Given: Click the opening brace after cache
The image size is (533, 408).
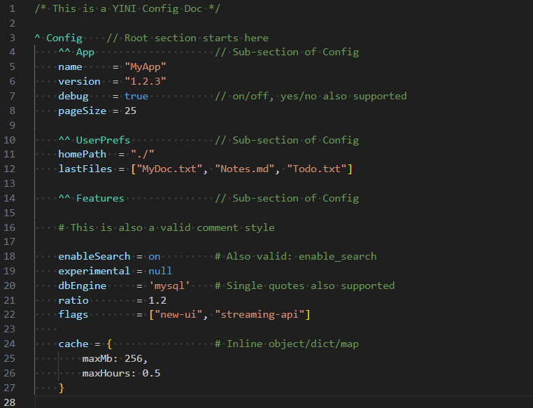Looking at the screenshot, I should 109,344.
